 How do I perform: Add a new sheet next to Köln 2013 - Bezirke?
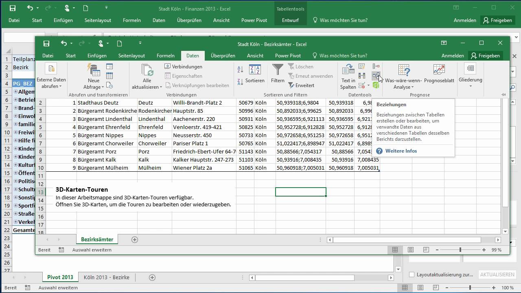pos(152,278)
